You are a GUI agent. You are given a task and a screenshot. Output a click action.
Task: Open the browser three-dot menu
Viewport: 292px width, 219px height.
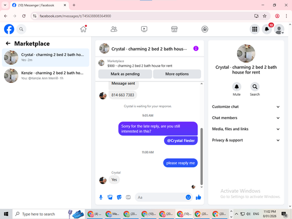[x=286, y=16]
